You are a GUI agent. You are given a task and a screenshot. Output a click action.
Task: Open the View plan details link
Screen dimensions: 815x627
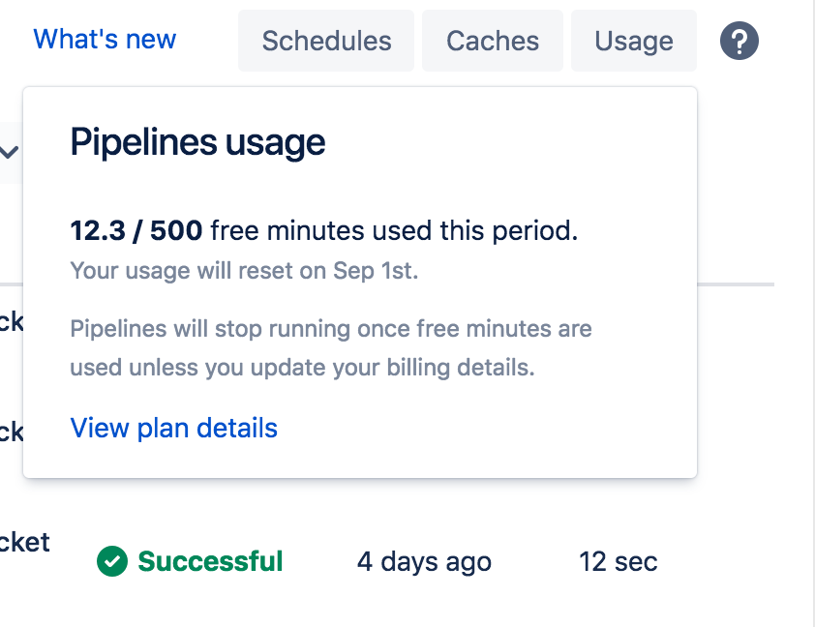[174, 428]
